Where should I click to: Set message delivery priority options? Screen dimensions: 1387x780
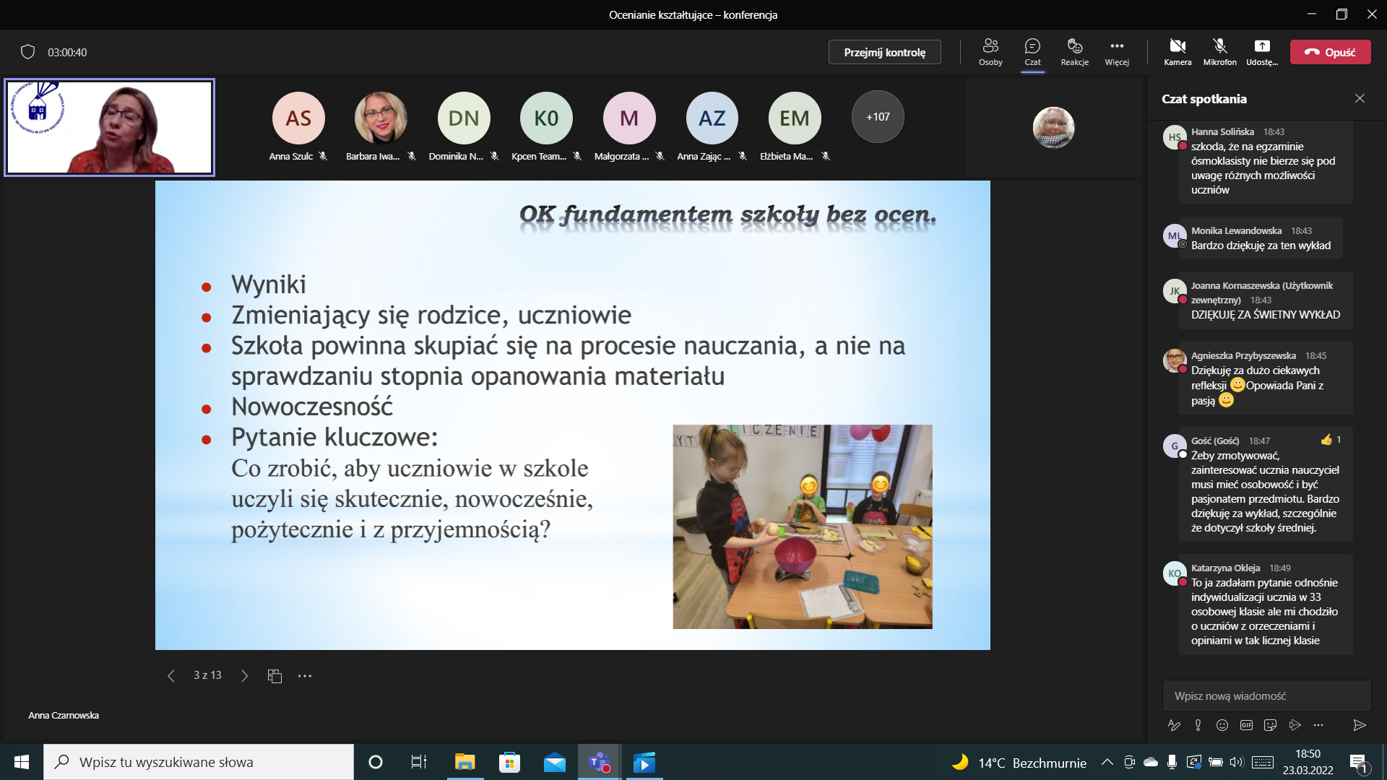[1198, 724]
